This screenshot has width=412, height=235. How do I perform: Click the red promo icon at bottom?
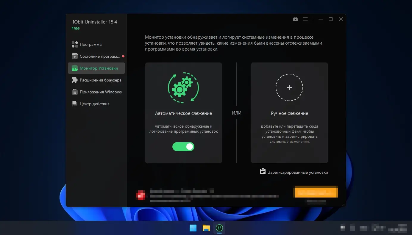point(141,195)
